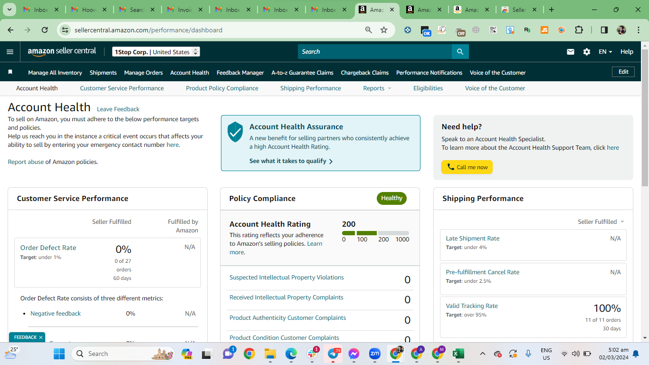Open the Seller Central settings gear
The height and width of the screenshot is (365, 649).
(x=587, y=52)
